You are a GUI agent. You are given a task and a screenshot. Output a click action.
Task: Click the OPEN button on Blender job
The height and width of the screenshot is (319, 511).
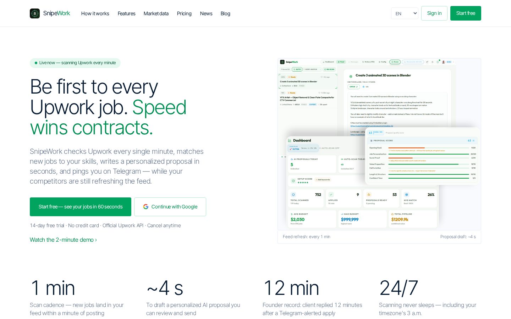pos(353,86)
